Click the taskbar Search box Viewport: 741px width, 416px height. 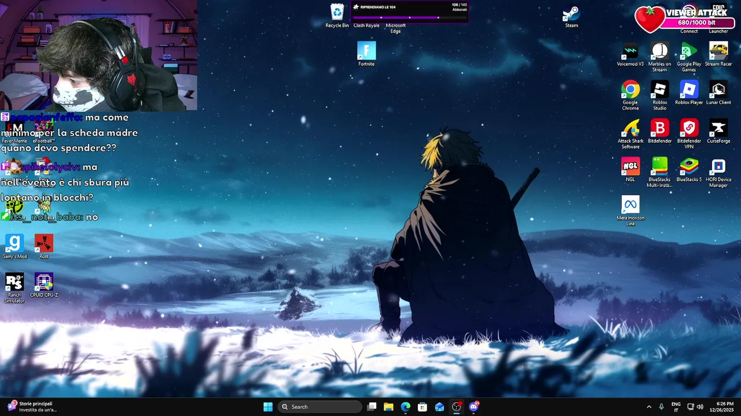[320, 407]
